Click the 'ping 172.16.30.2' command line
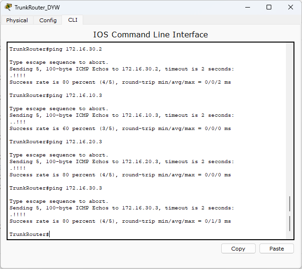 click(x=56, y=49)
